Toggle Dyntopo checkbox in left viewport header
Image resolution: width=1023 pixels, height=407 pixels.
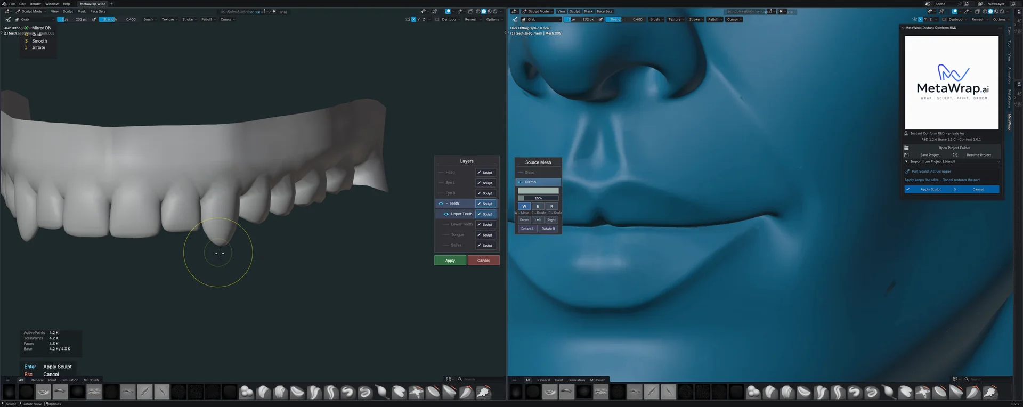coord(437,19)
